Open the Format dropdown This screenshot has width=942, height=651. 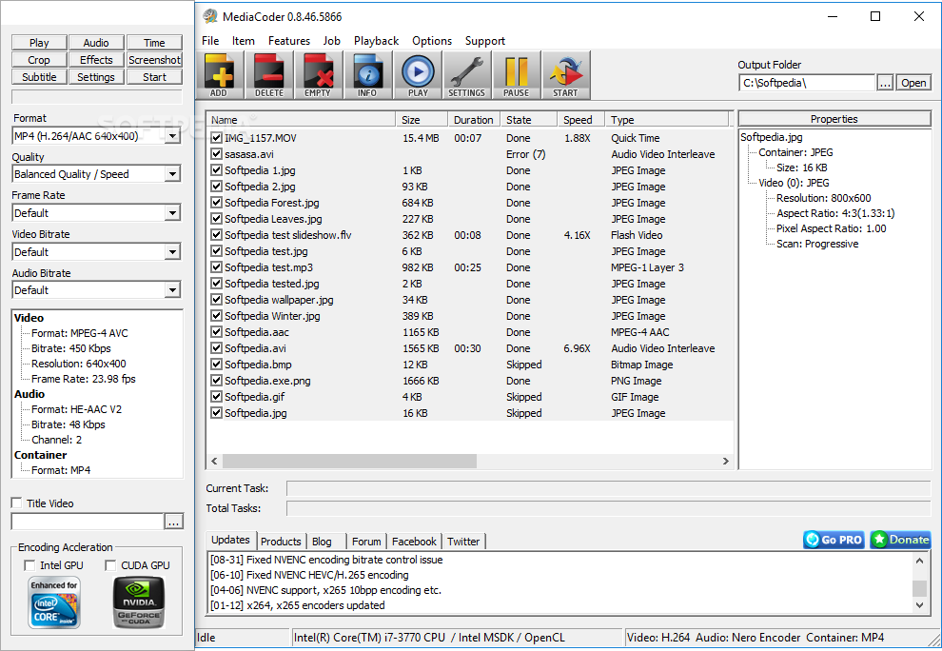click(x=172, y=136)
